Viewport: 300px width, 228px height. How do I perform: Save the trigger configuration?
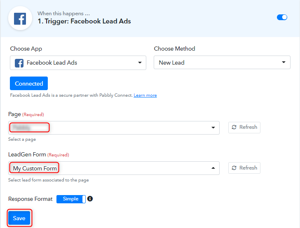(19, 218)
